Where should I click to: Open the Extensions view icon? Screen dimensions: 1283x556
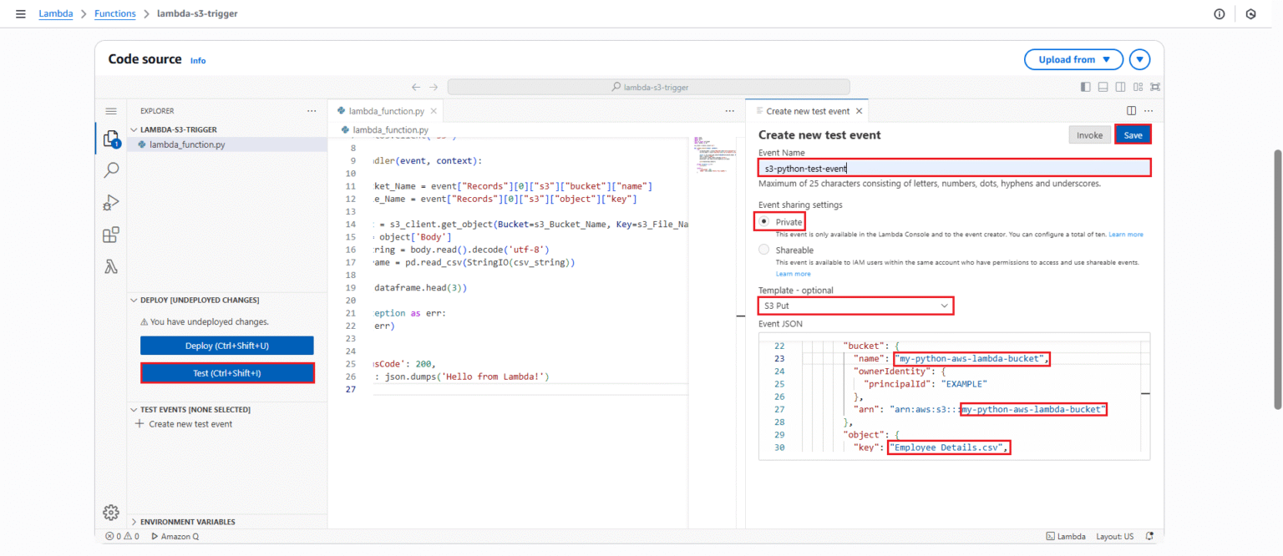coord(111,235)
